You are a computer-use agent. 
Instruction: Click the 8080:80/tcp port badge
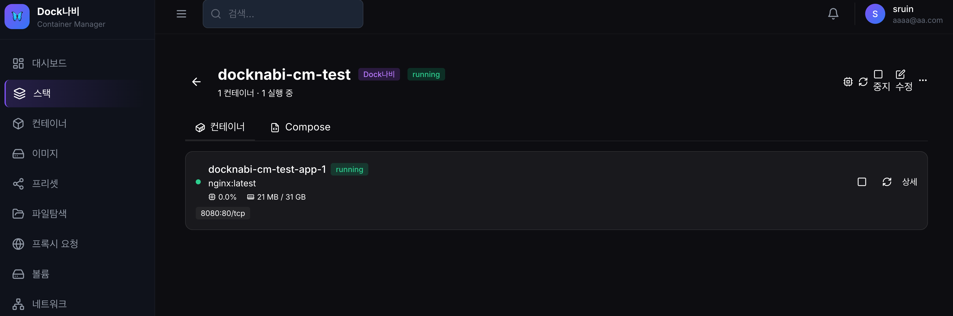point(223,213)
